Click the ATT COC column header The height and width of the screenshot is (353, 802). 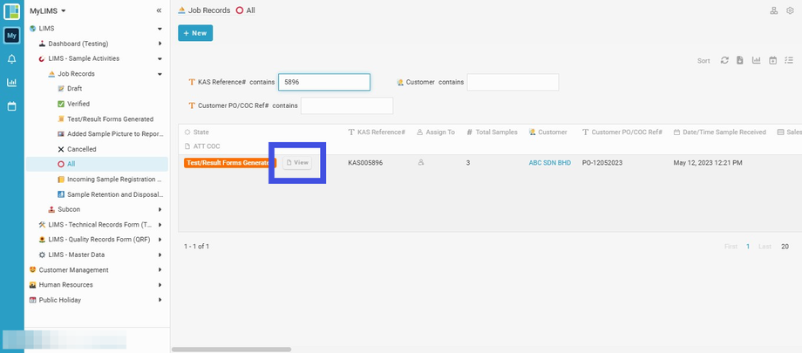coord(202,146)
